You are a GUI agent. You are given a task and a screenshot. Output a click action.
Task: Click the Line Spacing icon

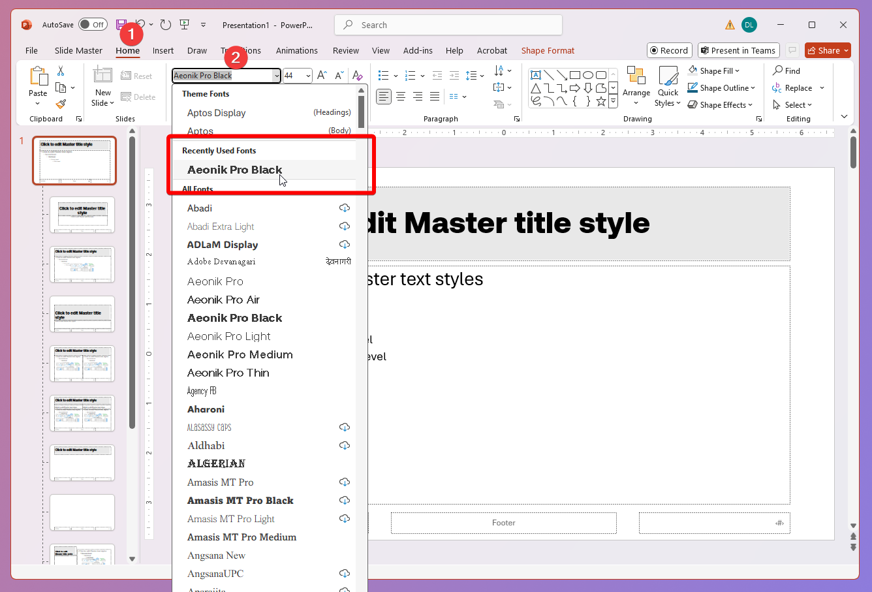pyautogui.click(x=471, y=76)
